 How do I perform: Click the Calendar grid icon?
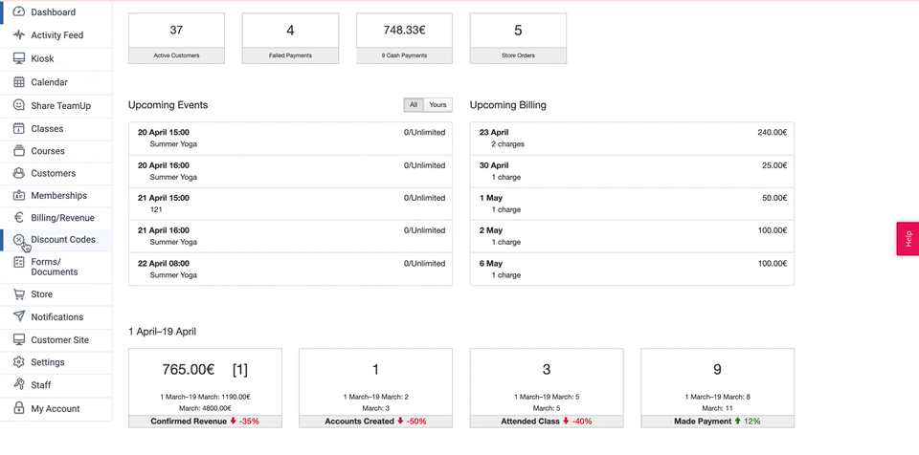tap(18, 82)
